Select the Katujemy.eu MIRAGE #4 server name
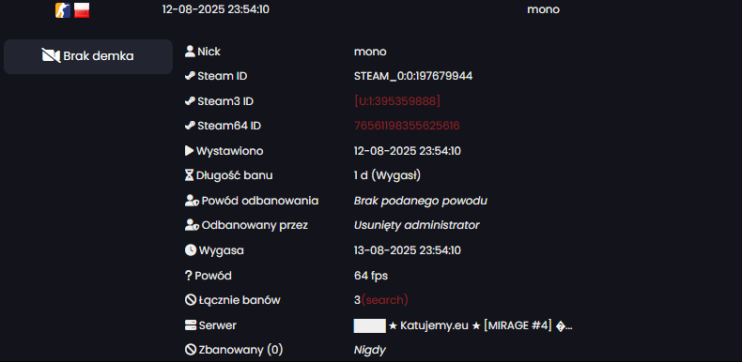This screenshot has width=742, height=362. [480, 325]
